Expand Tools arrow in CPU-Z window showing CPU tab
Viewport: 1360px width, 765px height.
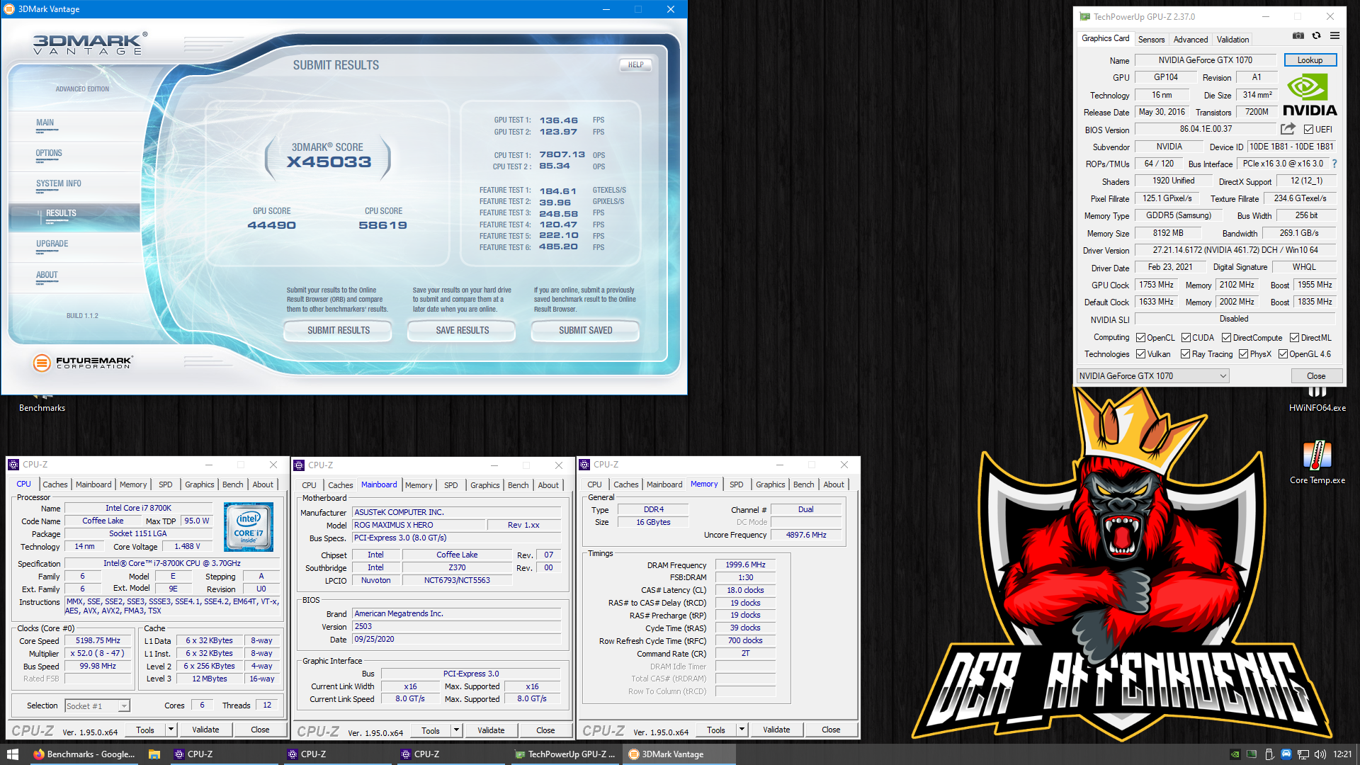pyautogui.click(x=171, y=730)
